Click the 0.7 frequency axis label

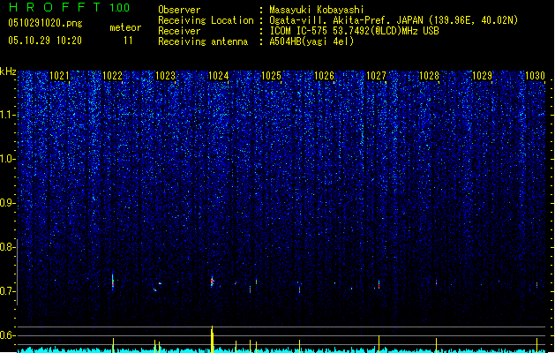tap(7, 291)
